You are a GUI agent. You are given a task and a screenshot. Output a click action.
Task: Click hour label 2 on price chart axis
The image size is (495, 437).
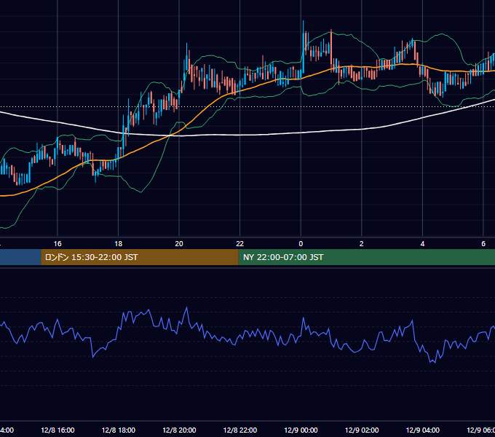362,244
